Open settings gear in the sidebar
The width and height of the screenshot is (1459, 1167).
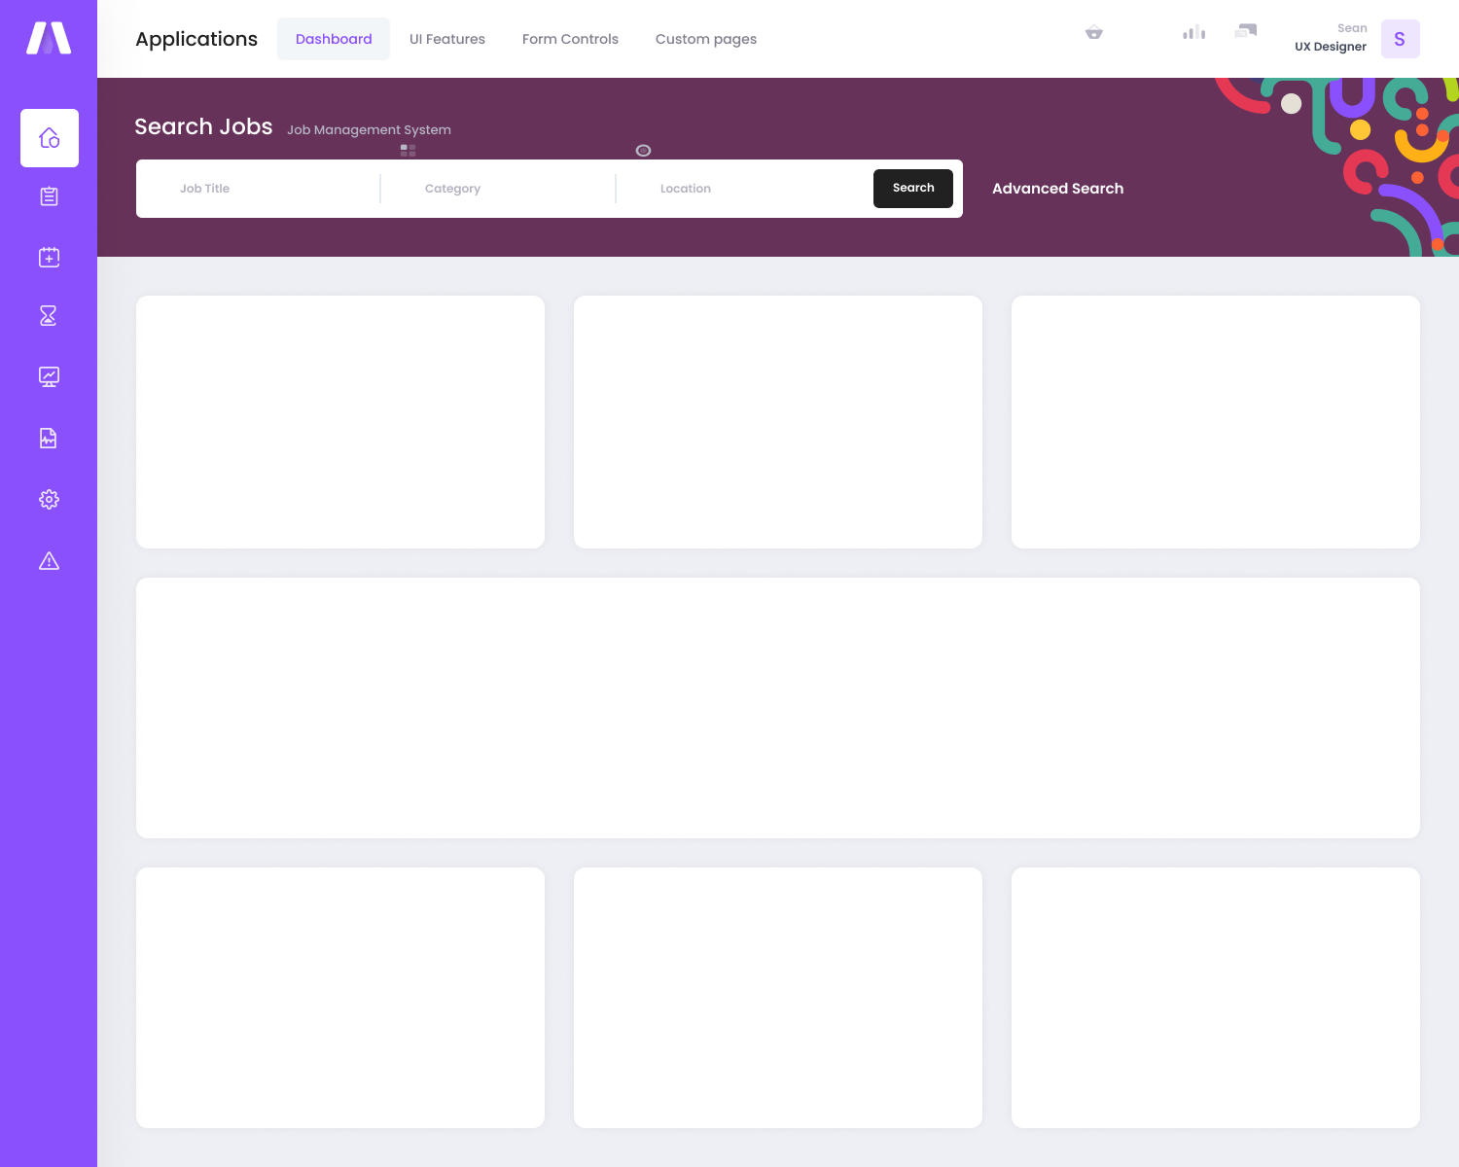(x=49, y=499)
